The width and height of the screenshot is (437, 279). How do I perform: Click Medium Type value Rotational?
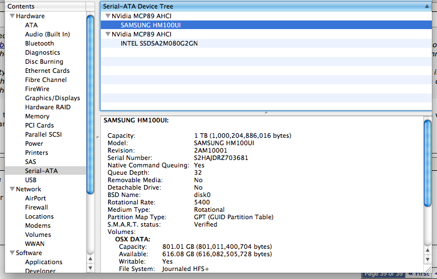pyautogui.click(x=209, y=210)
